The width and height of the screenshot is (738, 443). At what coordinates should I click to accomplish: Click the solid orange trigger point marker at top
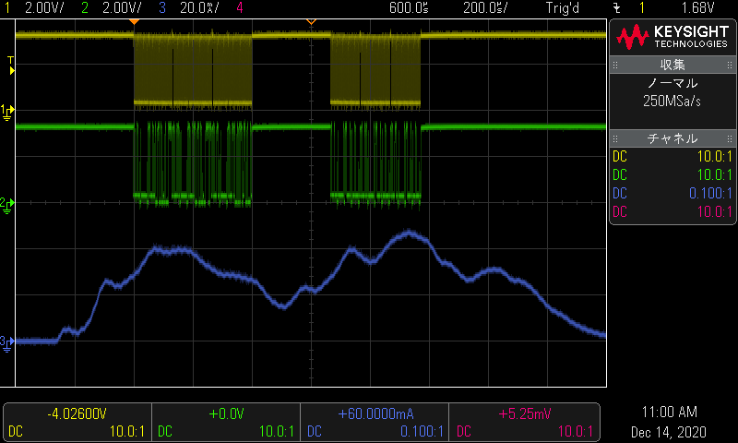tap(134, 21)
